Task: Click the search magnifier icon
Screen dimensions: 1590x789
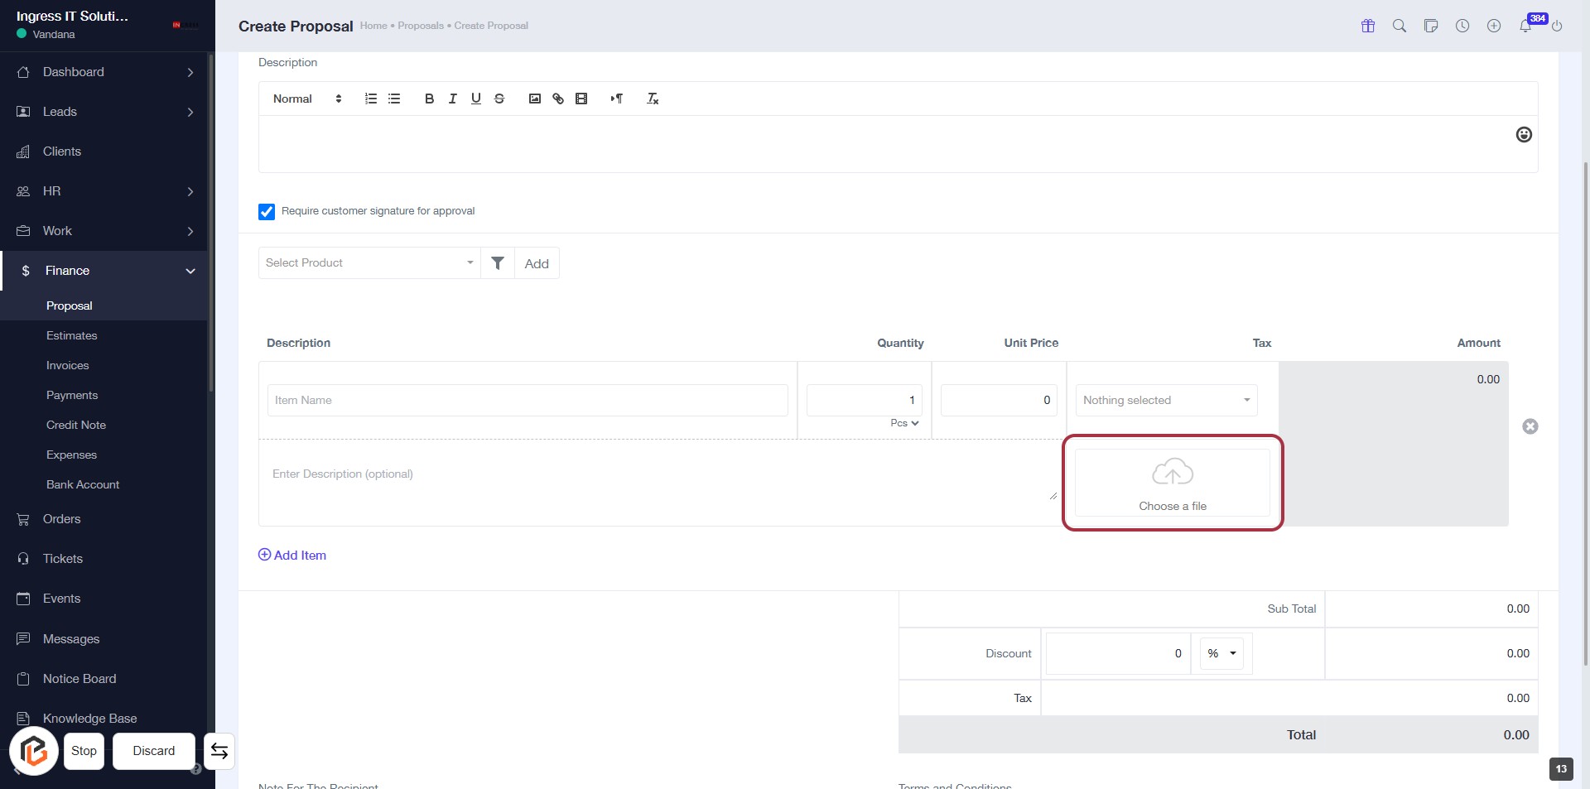Action: 1400,26
